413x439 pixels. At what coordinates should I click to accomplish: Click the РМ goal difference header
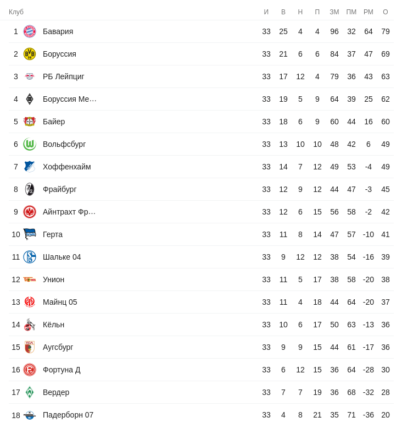point(369,12)
